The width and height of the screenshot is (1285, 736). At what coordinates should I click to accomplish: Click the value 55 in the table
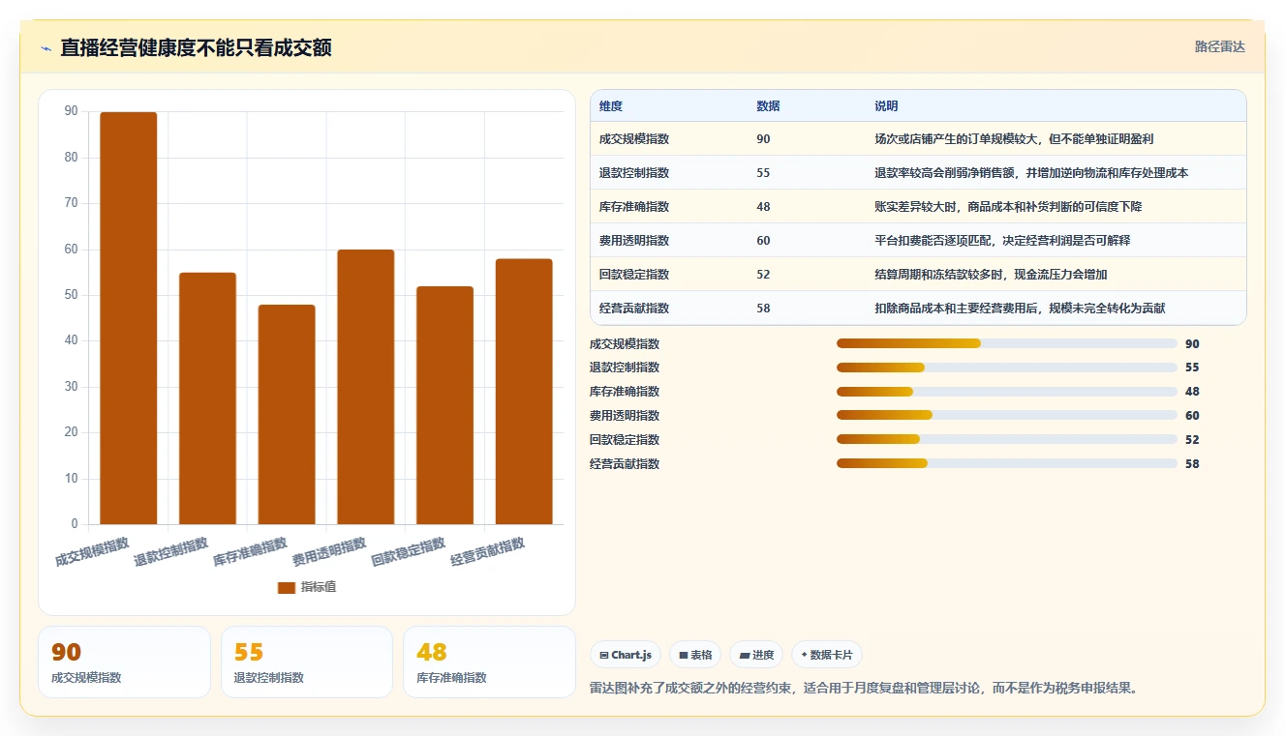[763, 173]
